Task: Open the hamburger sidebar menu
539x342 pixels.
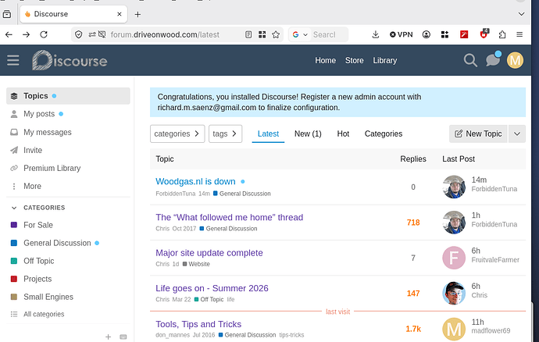Action: 13,60
